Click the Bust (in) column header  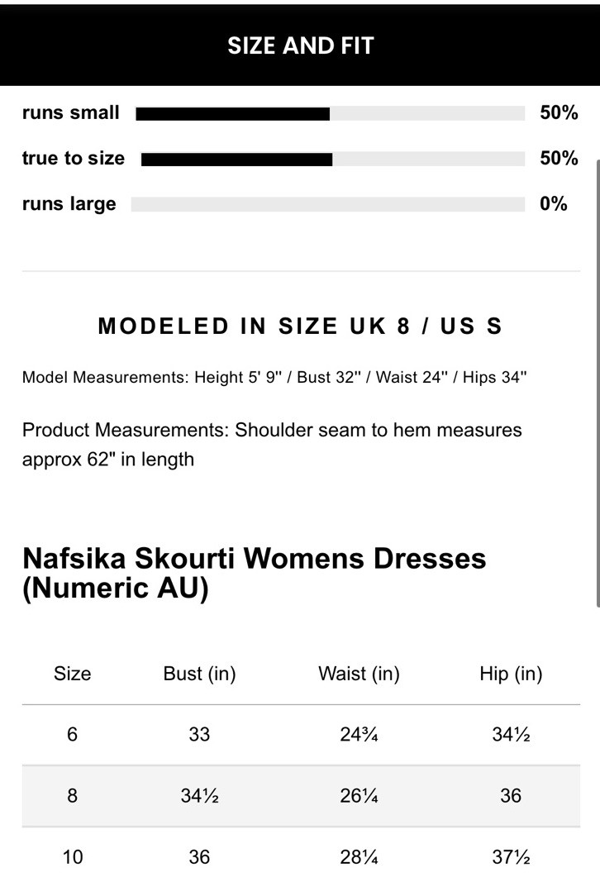click(199, 674)
